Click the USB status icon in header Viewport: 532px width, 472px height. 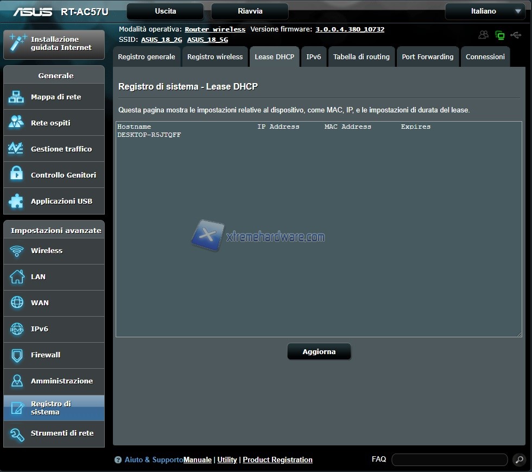tap(515, 35)
